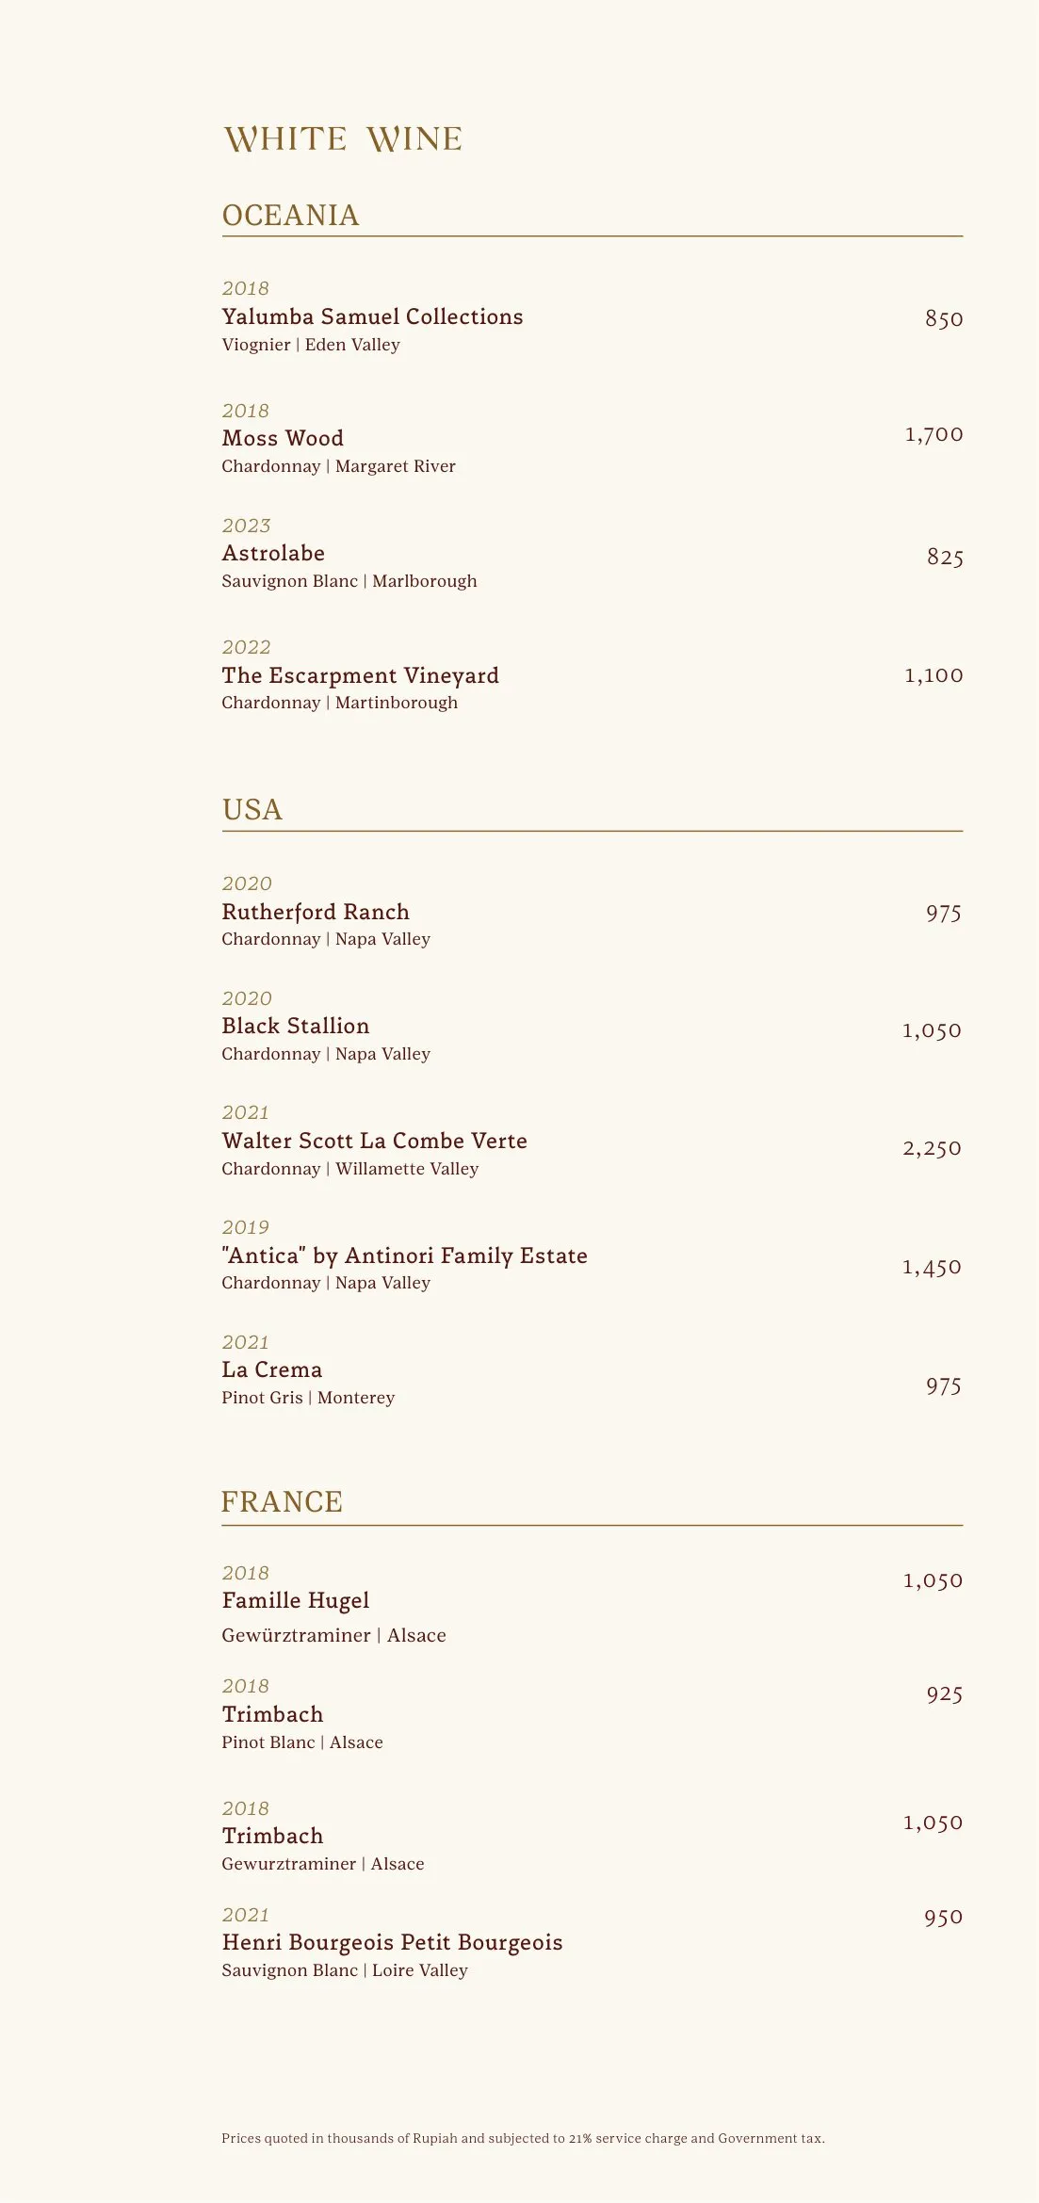Viewport: 1039px width, 2203px height.
Task: Choose The Escarpment Vineyard wine
Action: [x=360, y=675]
